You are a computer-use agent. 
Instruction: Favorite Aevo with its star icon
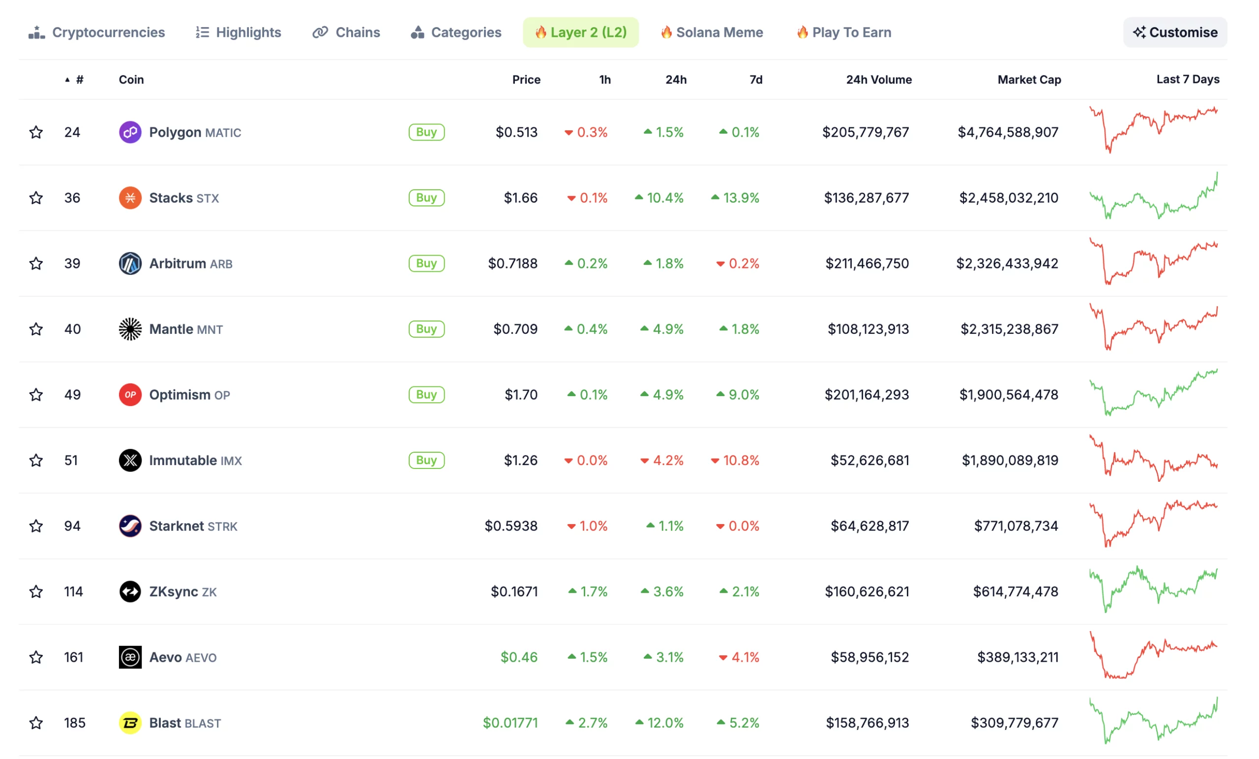(36, 657)
